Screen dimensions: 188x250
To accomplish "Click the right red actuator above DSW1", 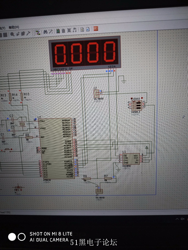I will [x=142, y=98].
